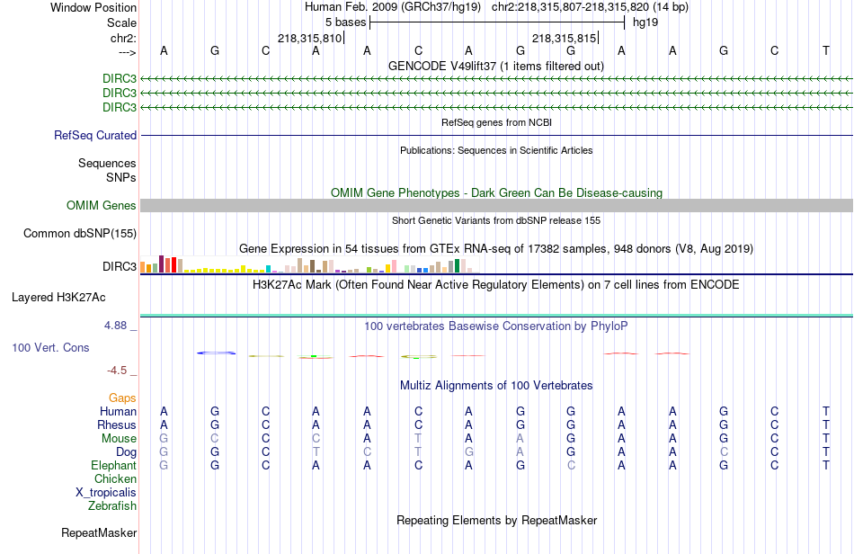The height and width of the screenshot is (554, 854).
Task: Click the blue PhyloP conservation glyph
Action: point(217,353)
